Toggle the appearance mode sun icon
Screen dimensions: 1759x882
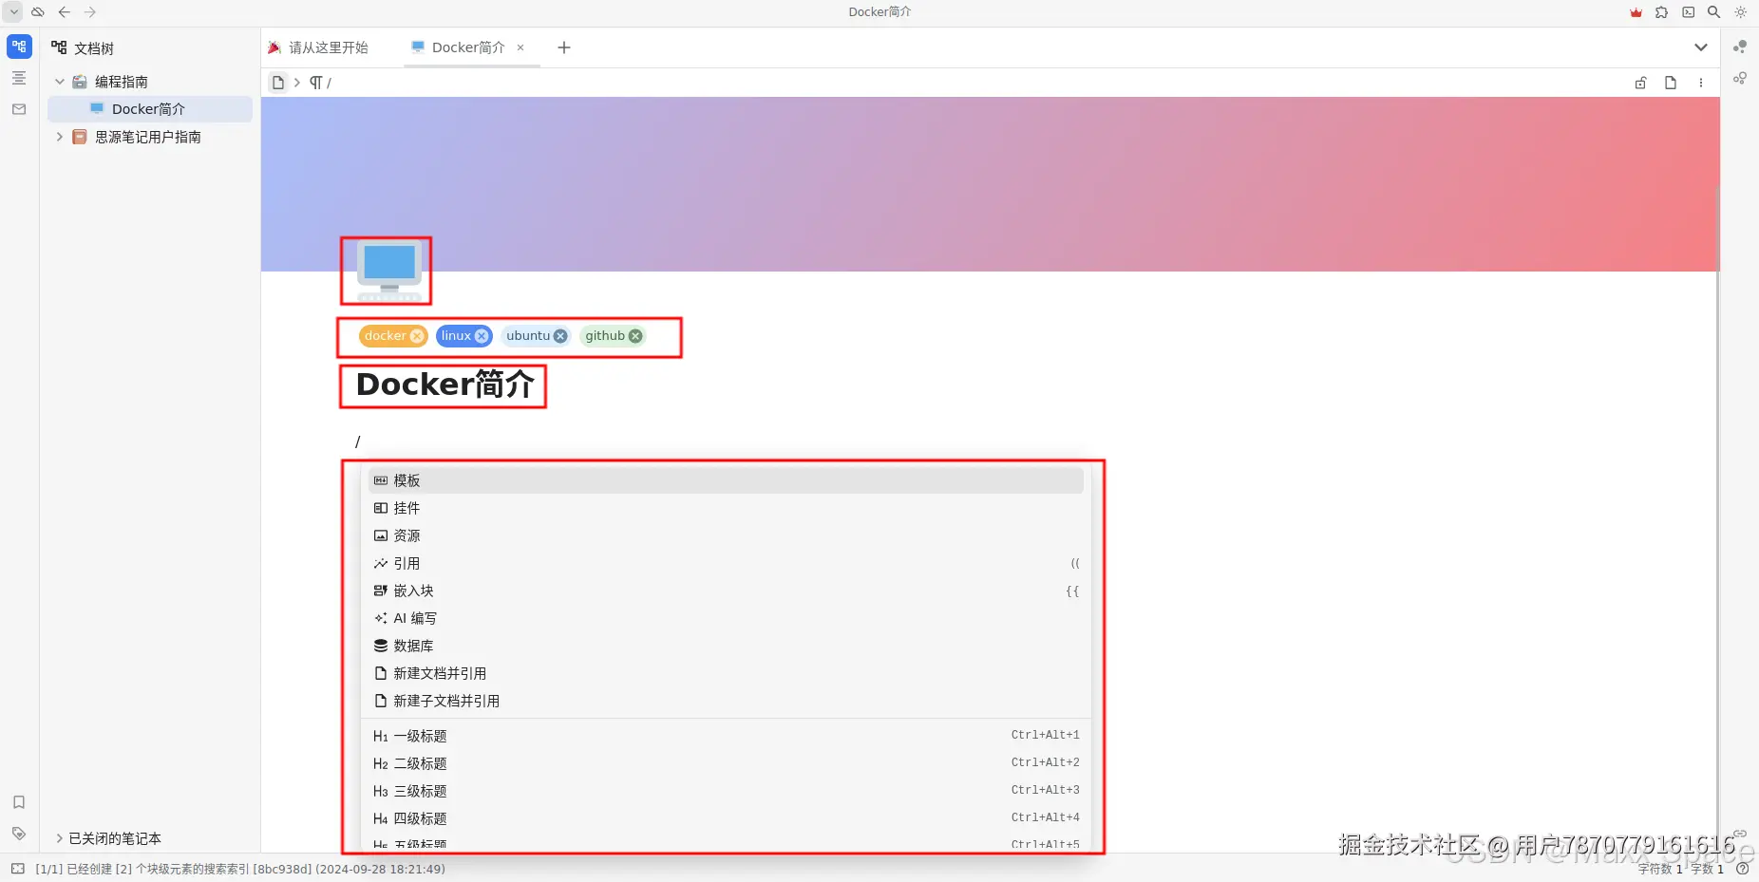[x=1740, y=12]
